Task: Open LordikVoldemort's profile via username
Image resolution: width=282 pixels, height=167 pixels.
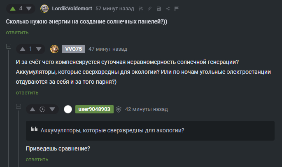Action: (x=72, y=9)
